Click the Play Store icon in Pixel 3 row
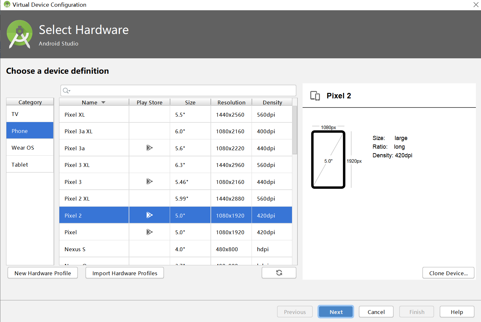Viewport: 481px width, 322px height. [x=150, y=181]
